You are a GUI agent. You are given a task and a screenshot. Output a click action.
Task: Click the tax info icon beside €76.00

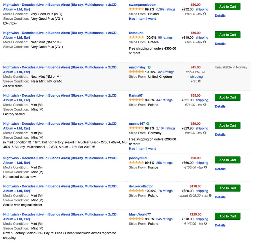coord(204,105)
